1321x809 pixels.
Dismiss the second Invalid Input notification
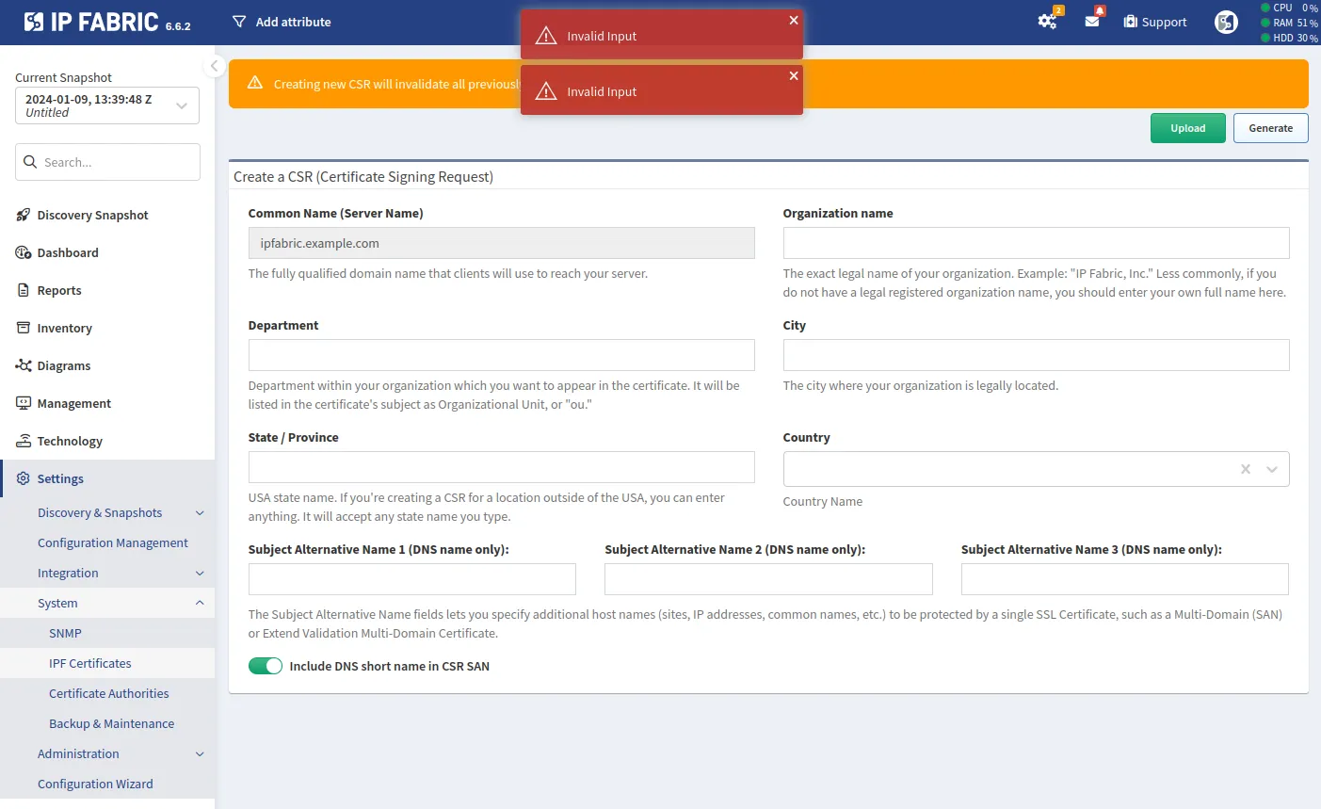pyautogui.click(x=794, y=75)
